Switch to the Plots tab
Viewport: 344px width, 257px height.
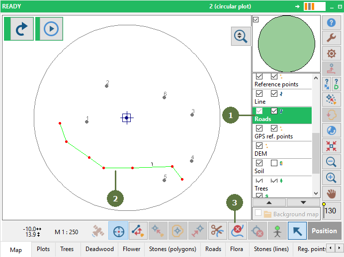click(43, 249)
